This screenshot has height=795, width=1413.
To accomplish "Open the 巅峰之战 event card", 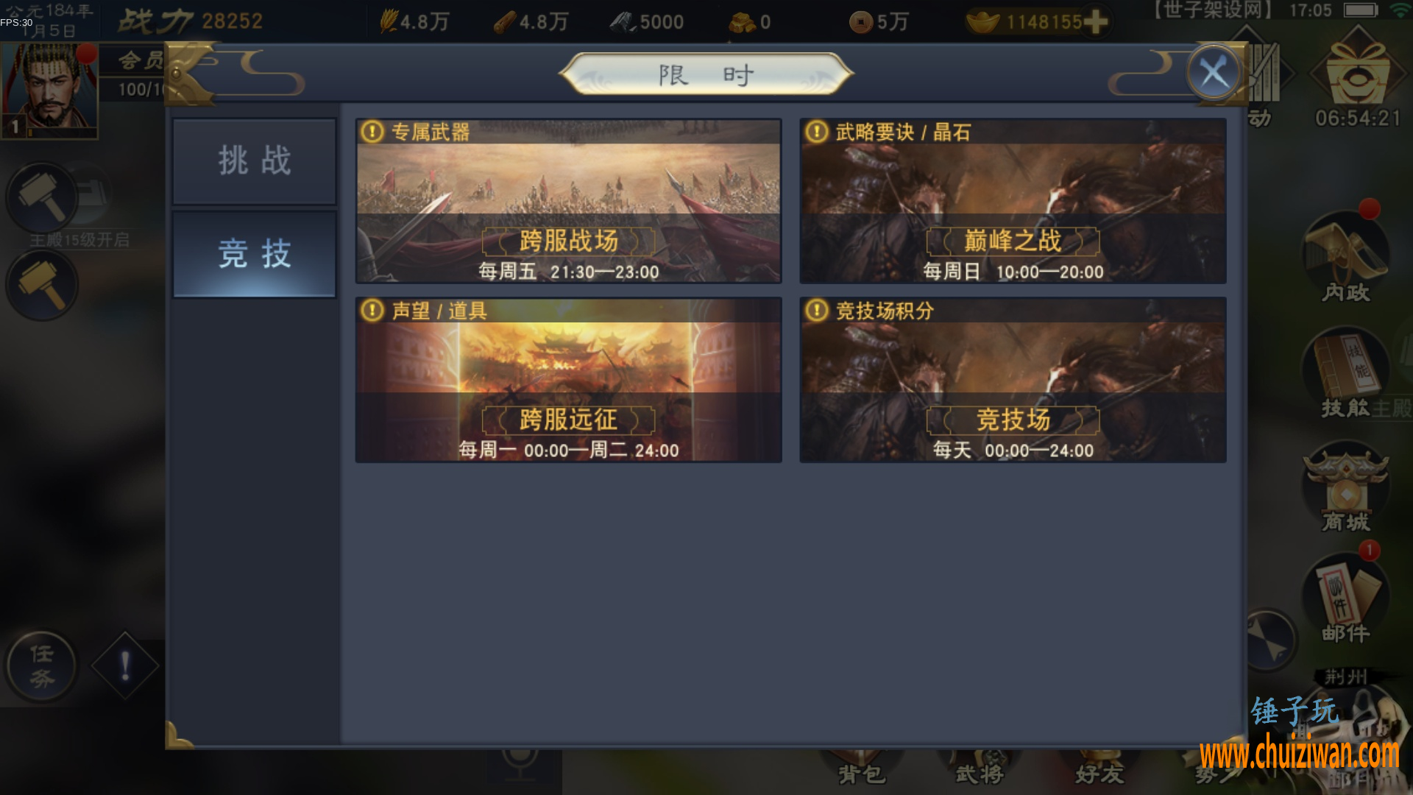I will coord(1013,201).
